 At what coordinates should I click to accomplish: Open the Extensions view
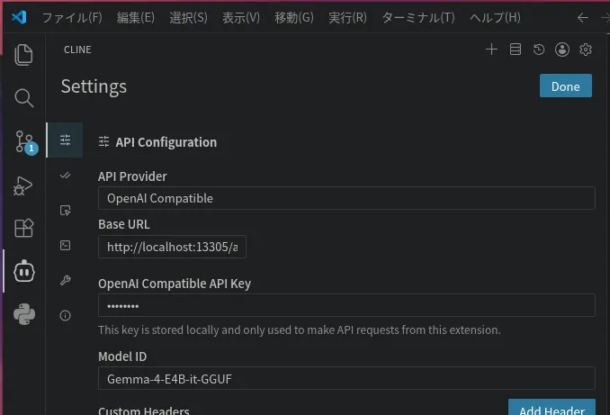click(x=23, y=228)
